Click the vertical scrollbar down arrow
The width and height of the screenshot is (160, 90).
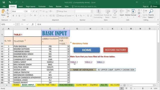pos(158,82)
